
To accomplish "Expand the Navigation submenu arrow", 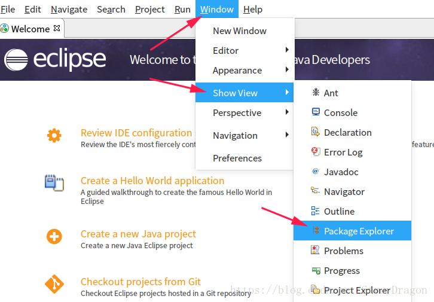I will pyautogui.click(x=287, y=135).
